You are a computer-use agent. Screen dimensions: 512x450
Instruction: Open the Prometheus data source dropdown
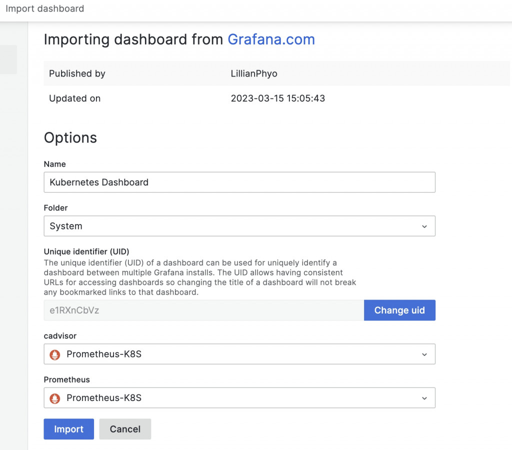pyautogui.click(x=239, y=398)
